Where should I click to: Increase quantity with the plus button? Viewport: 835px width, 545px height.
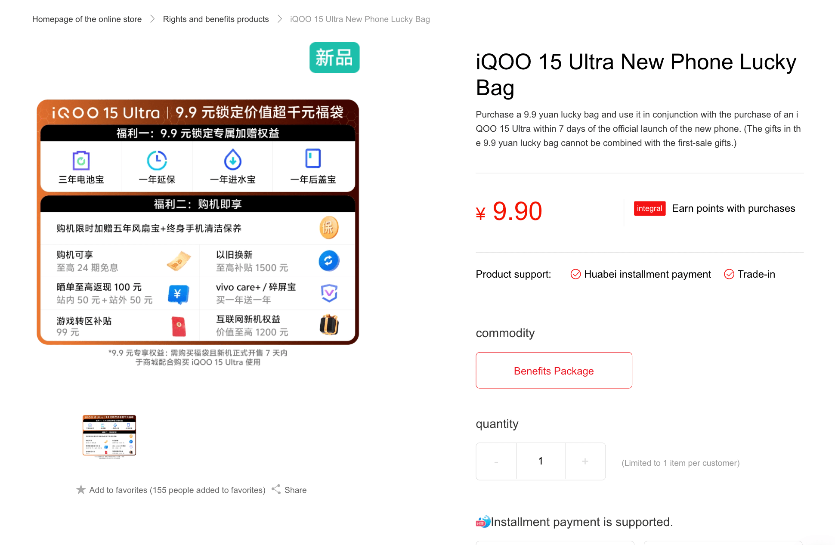click(585, 461)
